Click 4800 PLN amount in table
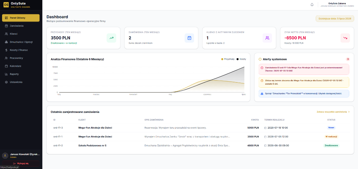This screenshot has width=358, height=169. [x=253, y=146]
